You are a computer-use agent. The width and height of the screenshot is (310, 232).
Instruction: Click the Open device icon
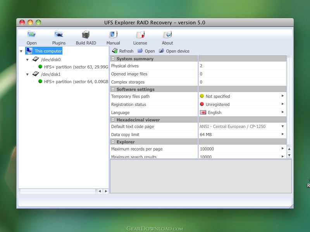click(x=161, y=51)
